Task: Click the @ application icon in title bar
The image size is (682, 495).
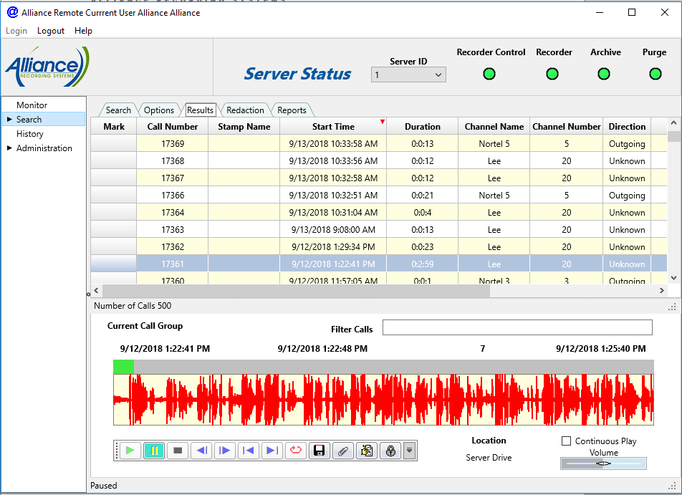Action: (x=13, y=12)
